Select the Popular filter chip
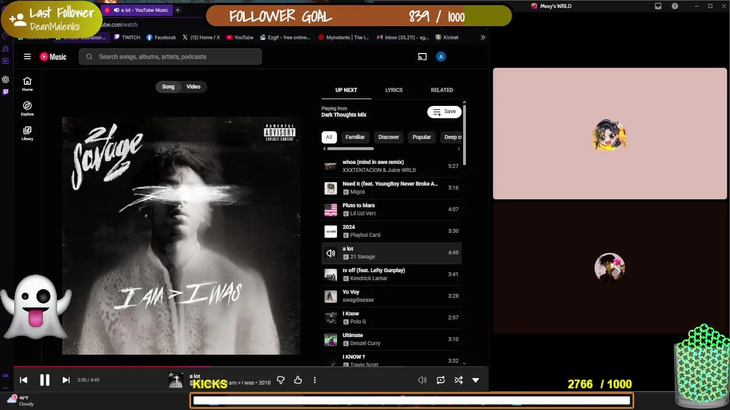 [421, 137]
